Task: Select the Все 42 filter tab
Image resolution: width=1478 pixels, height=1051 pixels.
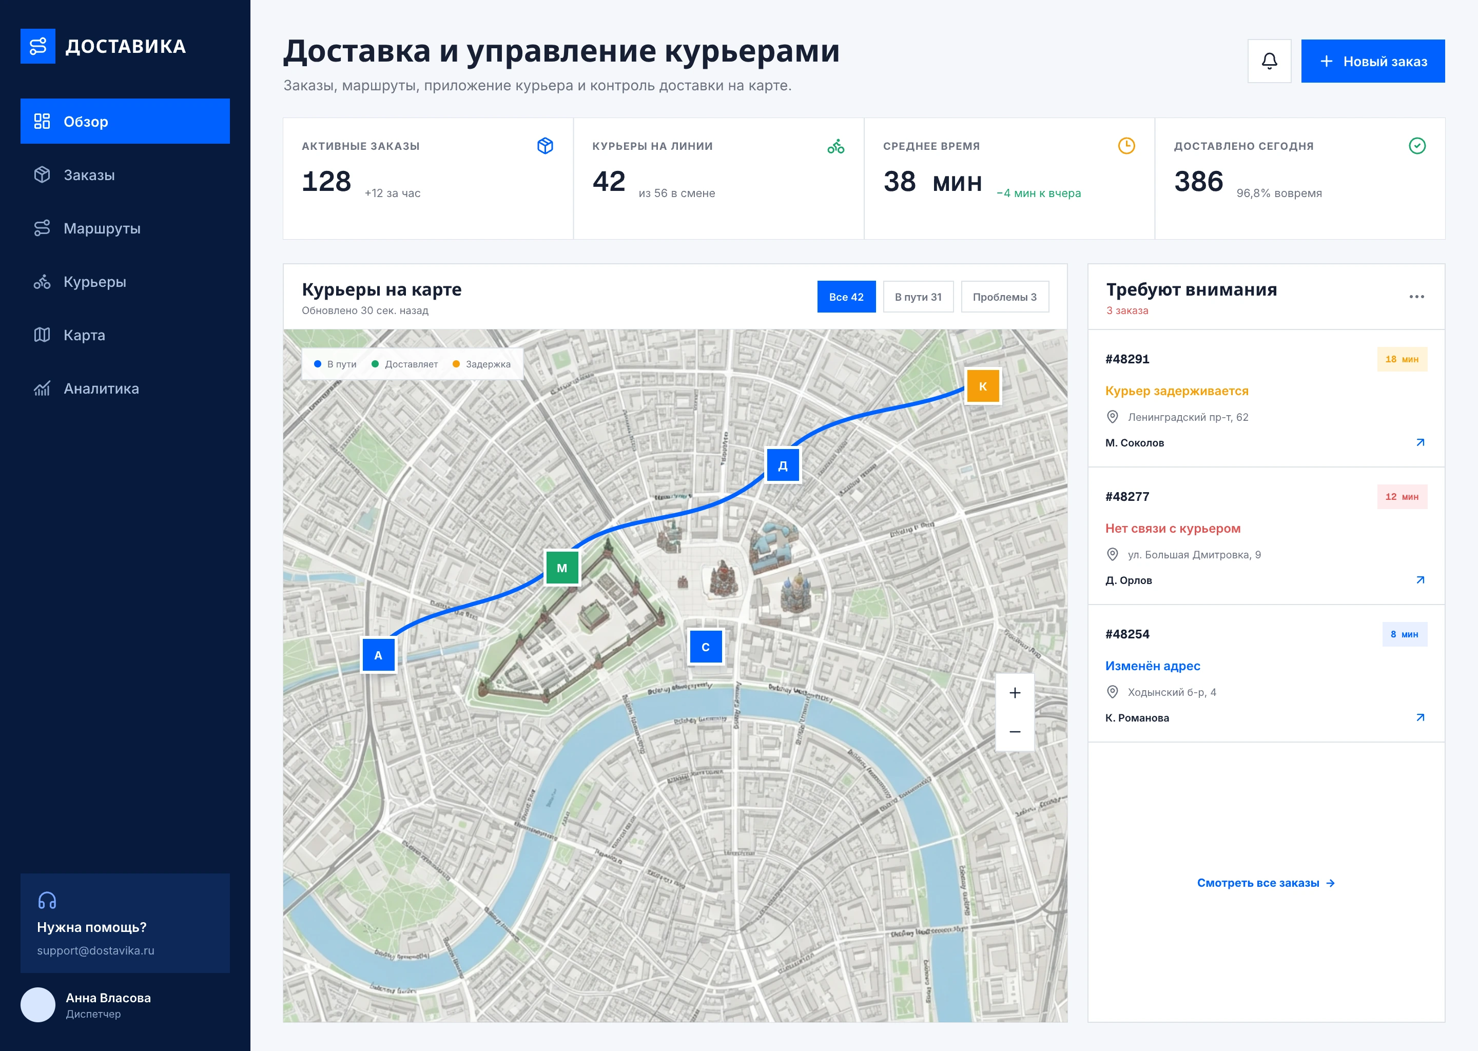Action: pos(846,297)
